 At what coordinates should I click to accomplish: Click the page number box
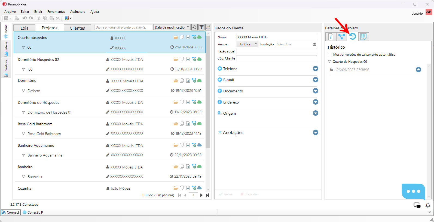point(193,195)
